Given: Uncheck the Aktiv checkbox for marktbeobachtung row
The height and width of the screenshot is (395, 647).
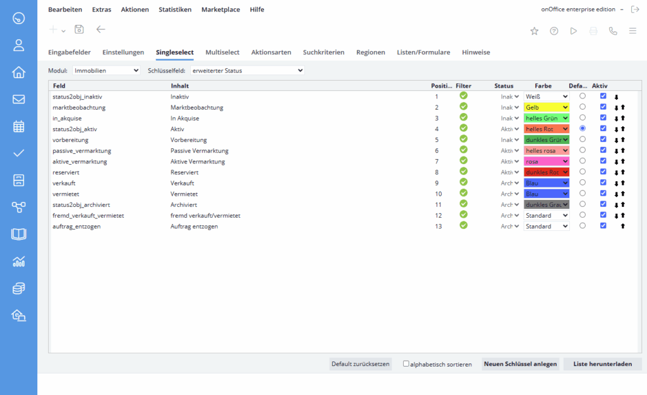Looking at the screenshot, I should click(603, 107).
